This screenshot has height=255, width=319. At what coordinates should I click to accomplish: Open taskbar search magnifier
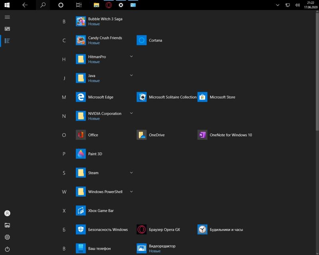[43, 5]
